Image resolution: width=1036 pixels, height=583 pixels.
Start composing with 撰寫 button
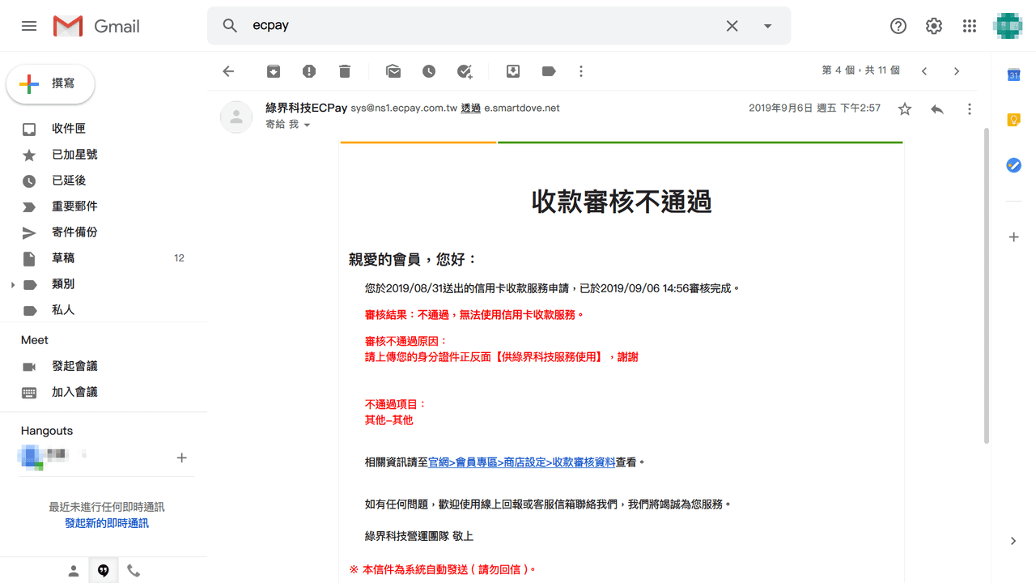(50, 83)
